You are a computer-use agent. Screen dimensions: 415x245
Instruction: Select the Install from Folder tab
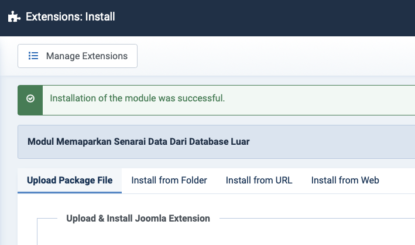[x=169, y=181]
